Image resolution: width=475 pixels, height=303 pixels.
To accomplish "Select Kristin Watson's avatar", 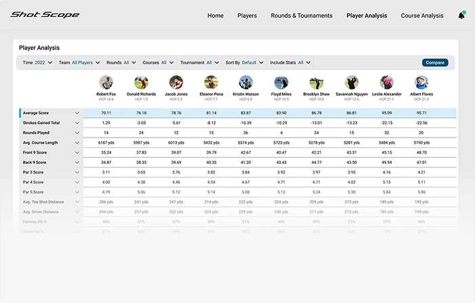I will (246, 82).
